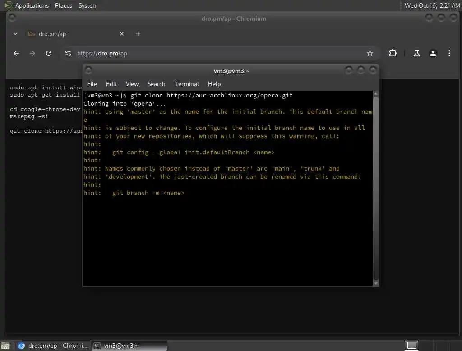Click the Chromium forward arrow
The width and height of the screenshot is (462, 351).
tap(32, 53)
